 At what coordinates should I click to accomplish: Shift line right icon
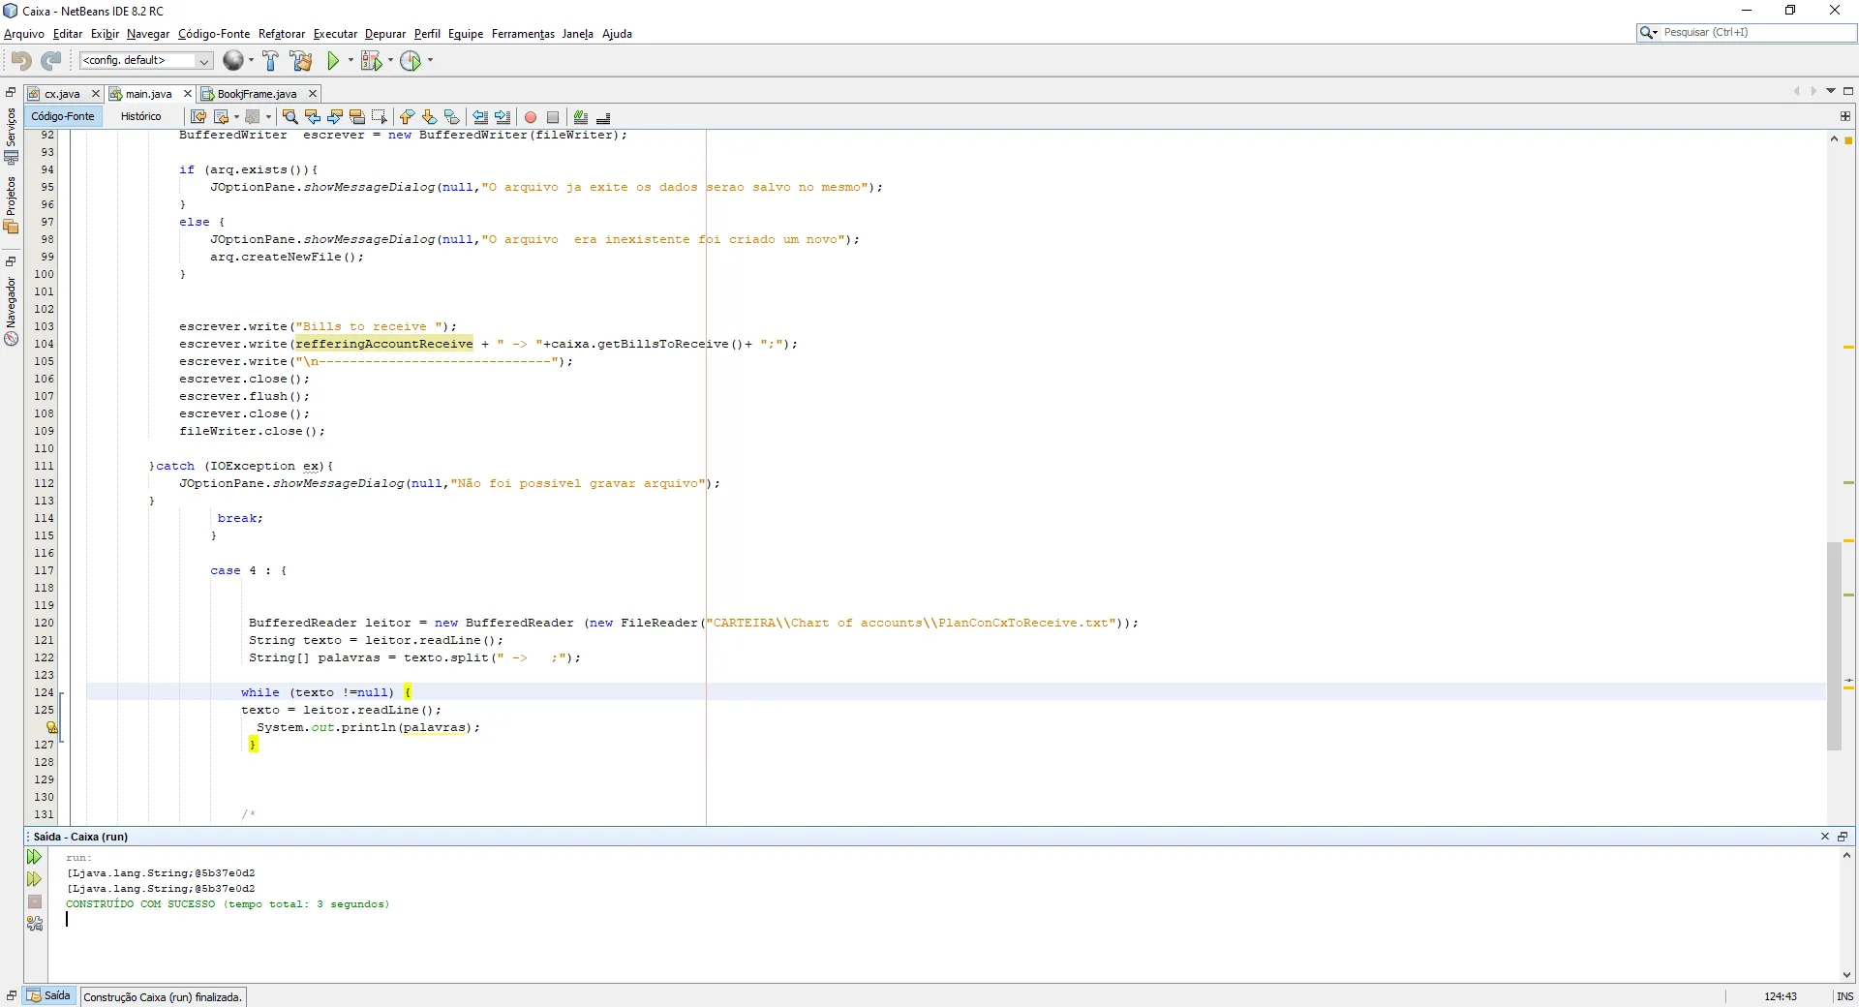click(x=502, y=117)
